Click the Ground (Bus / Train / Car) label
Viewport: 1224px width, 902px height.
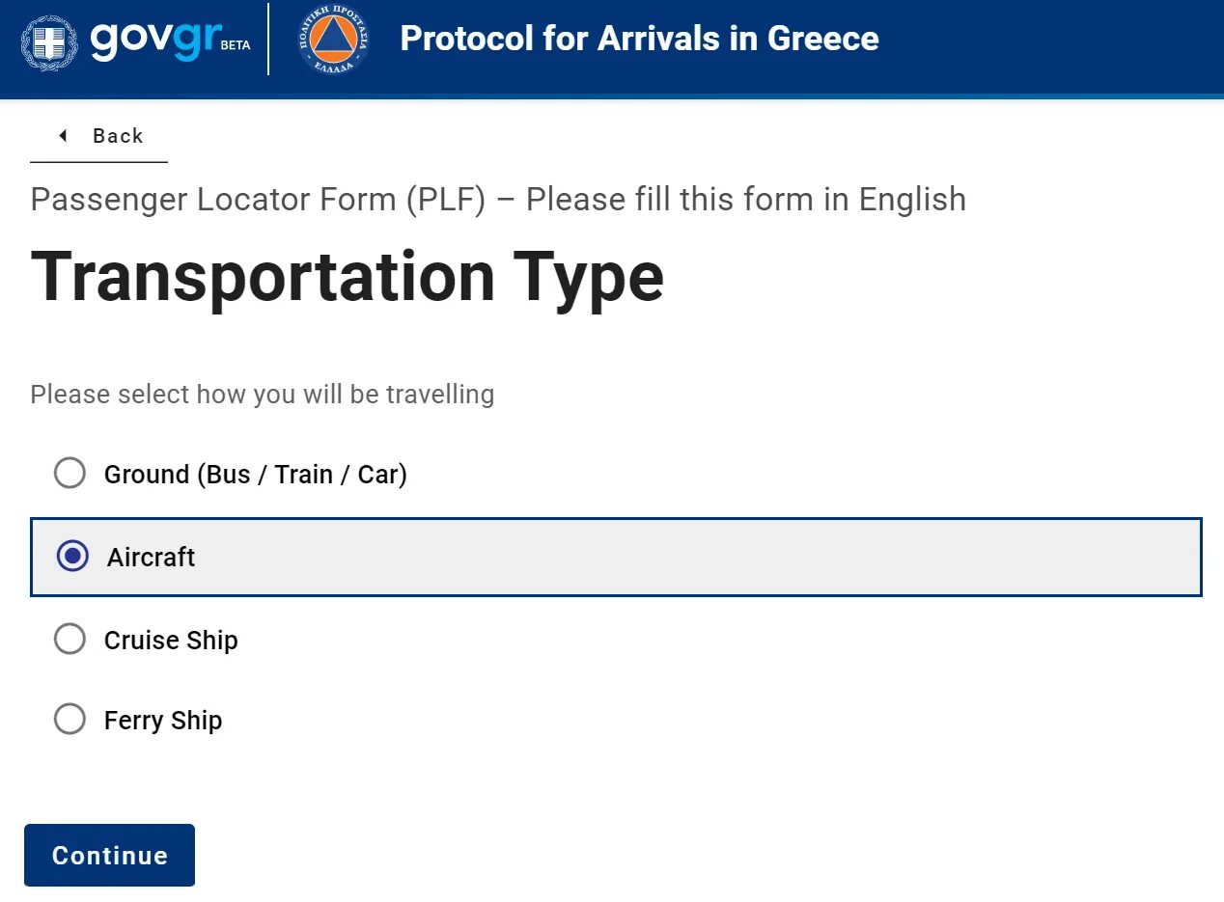tap(256, 475)
